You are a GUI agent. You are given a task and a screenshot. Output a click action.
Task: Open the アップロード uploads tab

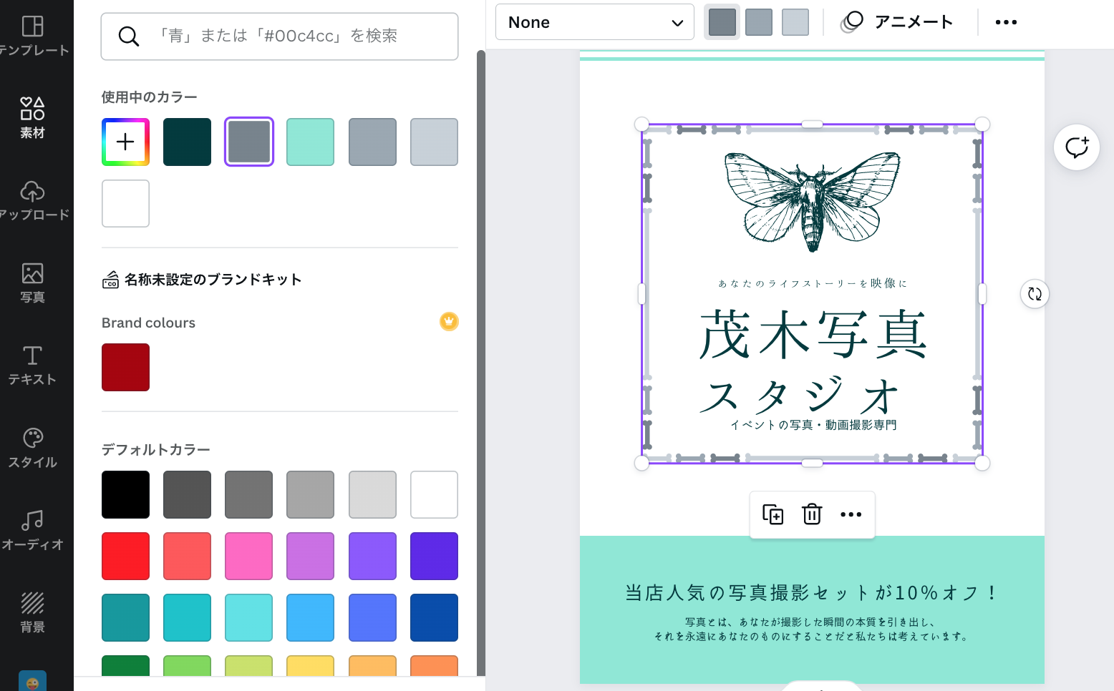coord(33,200)
